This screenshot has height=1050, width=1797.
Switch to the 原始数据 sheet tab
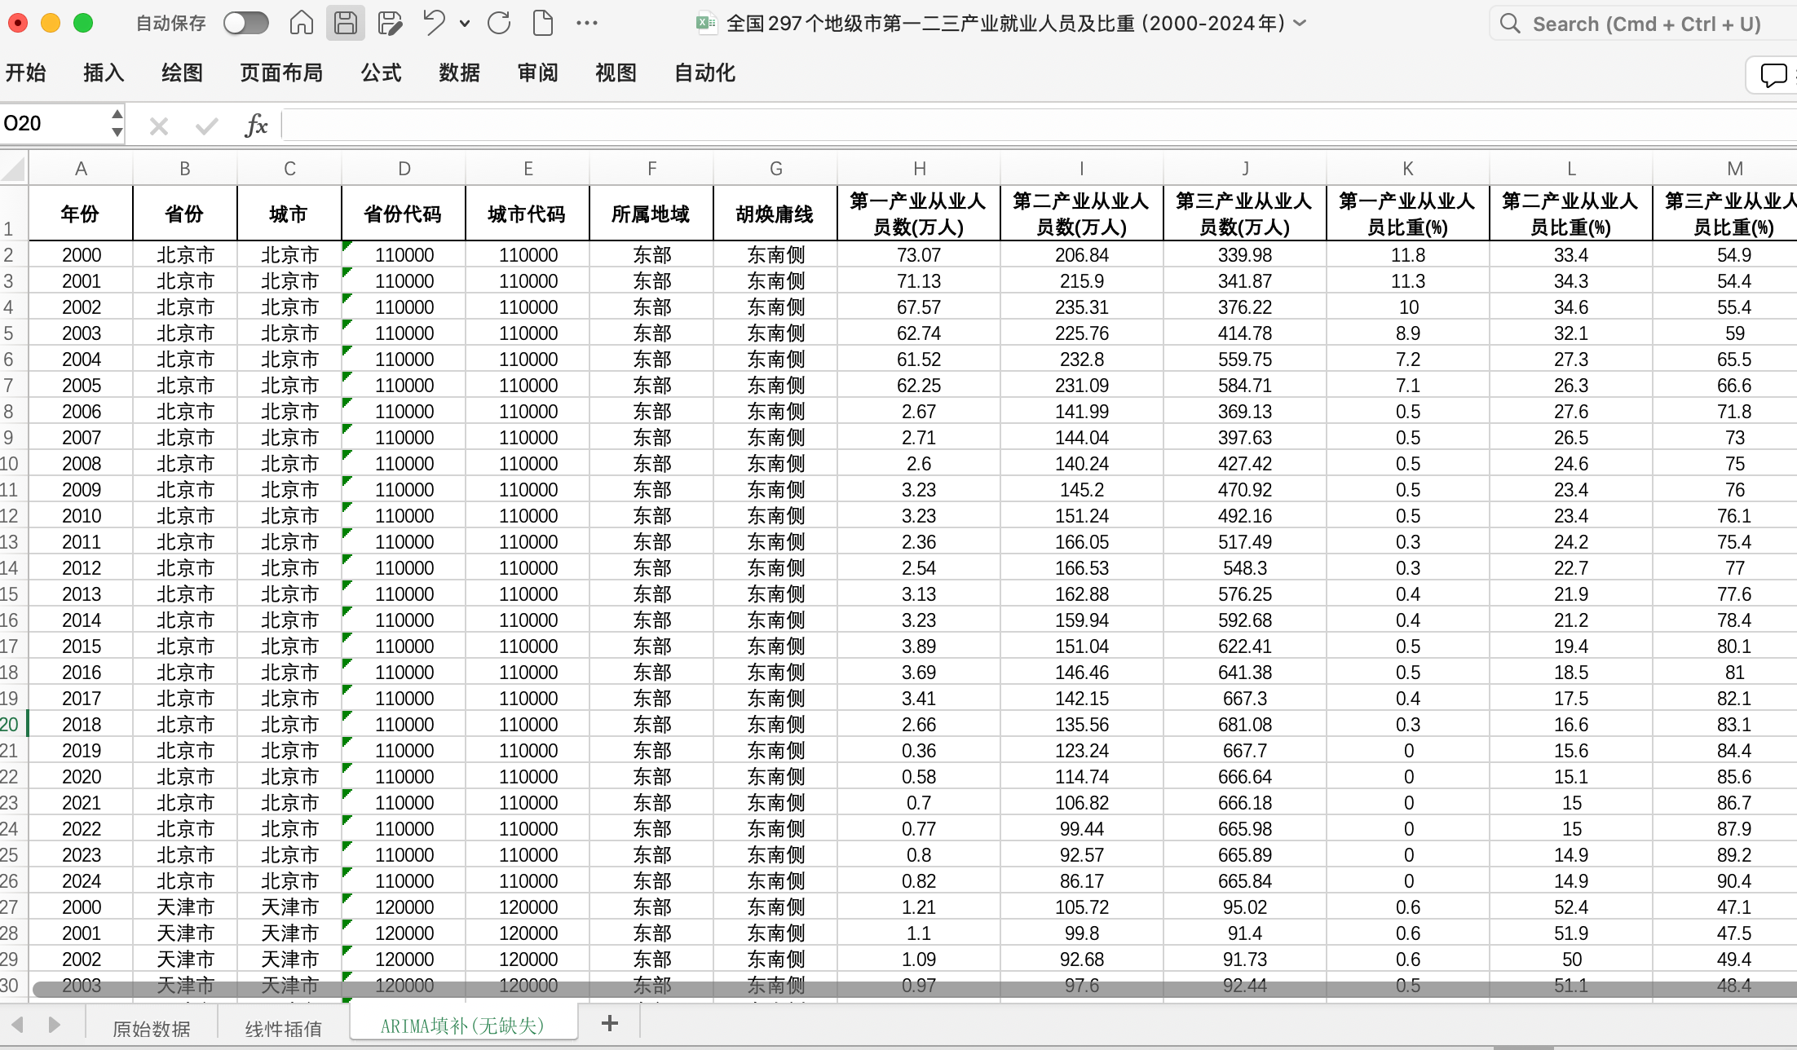coord(152,1028)
